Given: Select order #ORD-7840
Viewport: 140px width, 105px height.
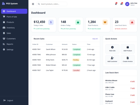Looking at the screenshot, I should pyautogui.click(x=37, y=54).
